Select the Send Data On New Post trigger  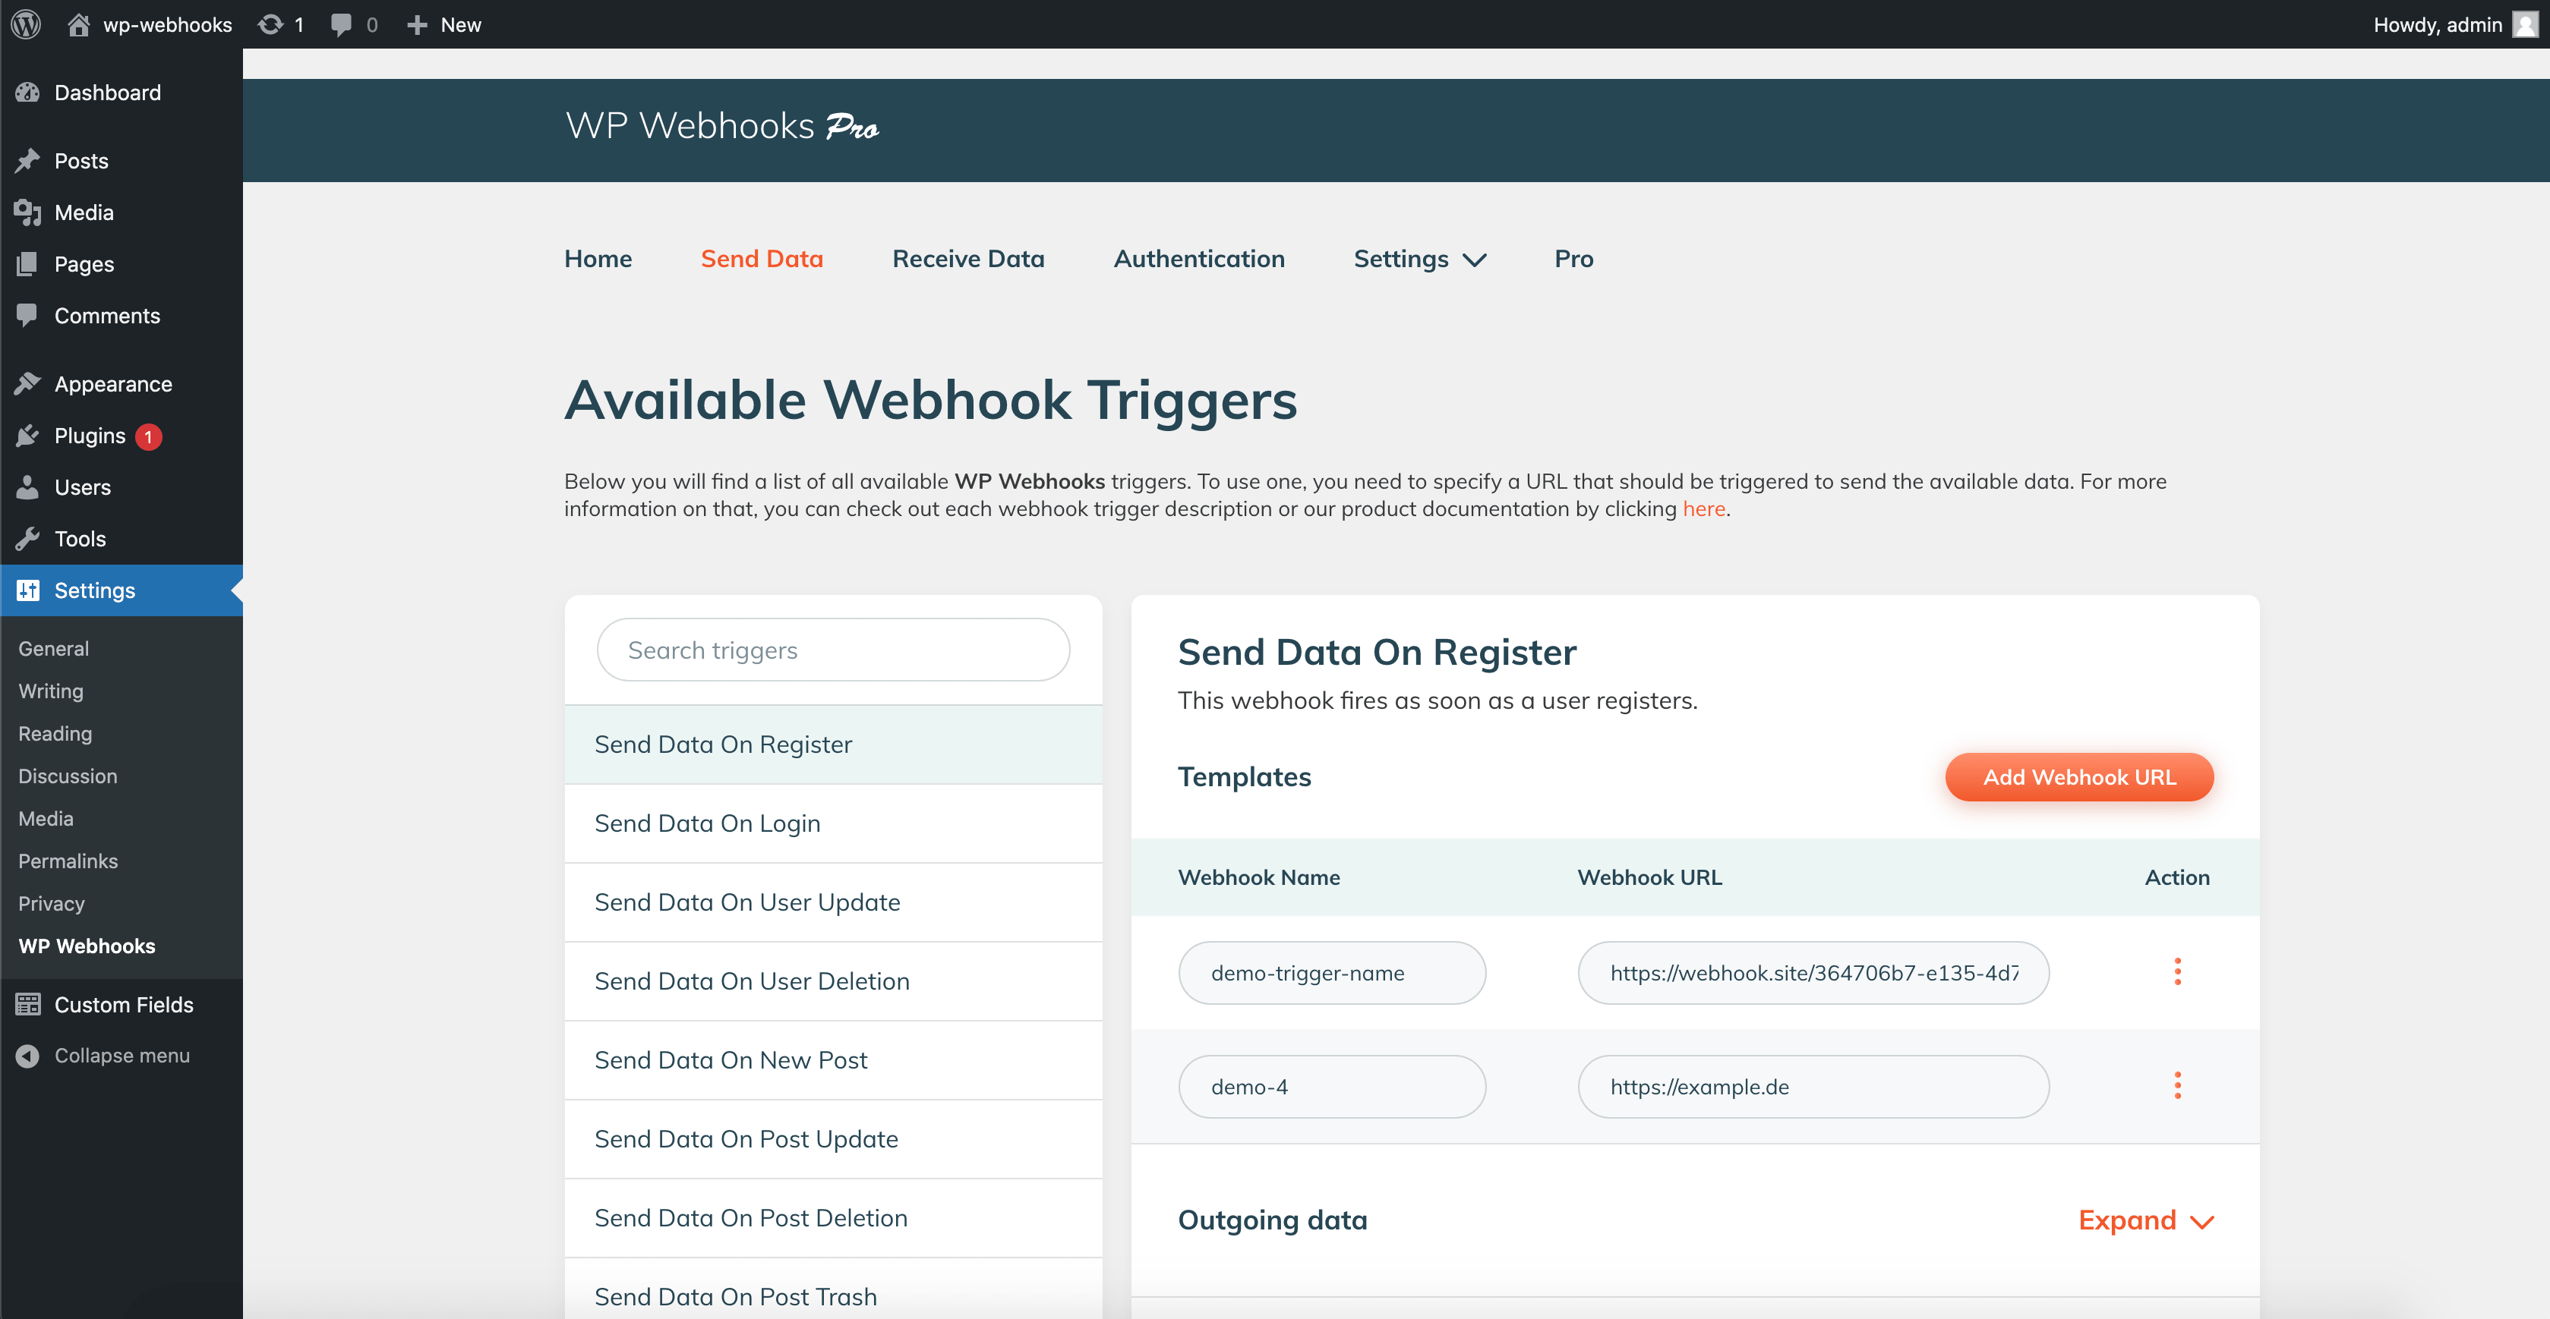(x=832, y=1059)
